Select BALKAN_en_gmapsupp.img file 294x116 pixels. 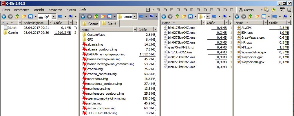(106, 54)
